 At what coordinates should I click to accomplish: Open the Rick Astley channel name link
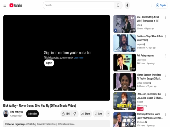pyautogui.click(x=15, y=112)
